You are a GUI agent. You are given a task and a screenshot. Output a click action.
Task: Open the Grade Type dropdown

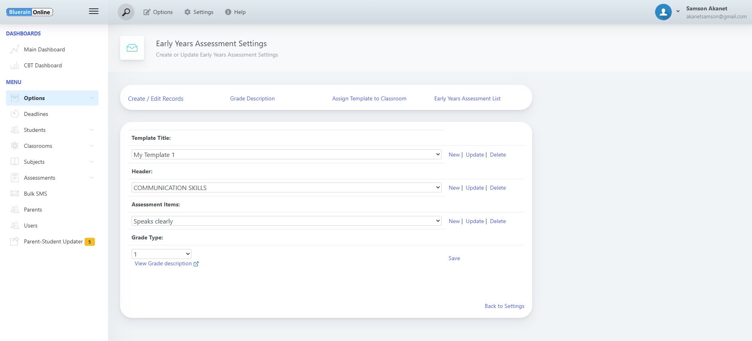tap(162, 254)
